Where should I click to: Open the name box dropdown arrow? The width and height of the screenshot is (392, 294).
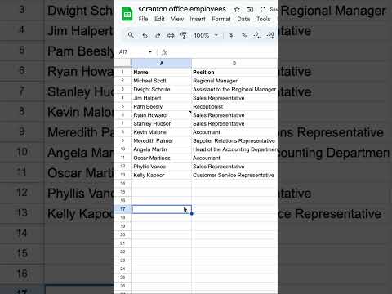[150, 52]
